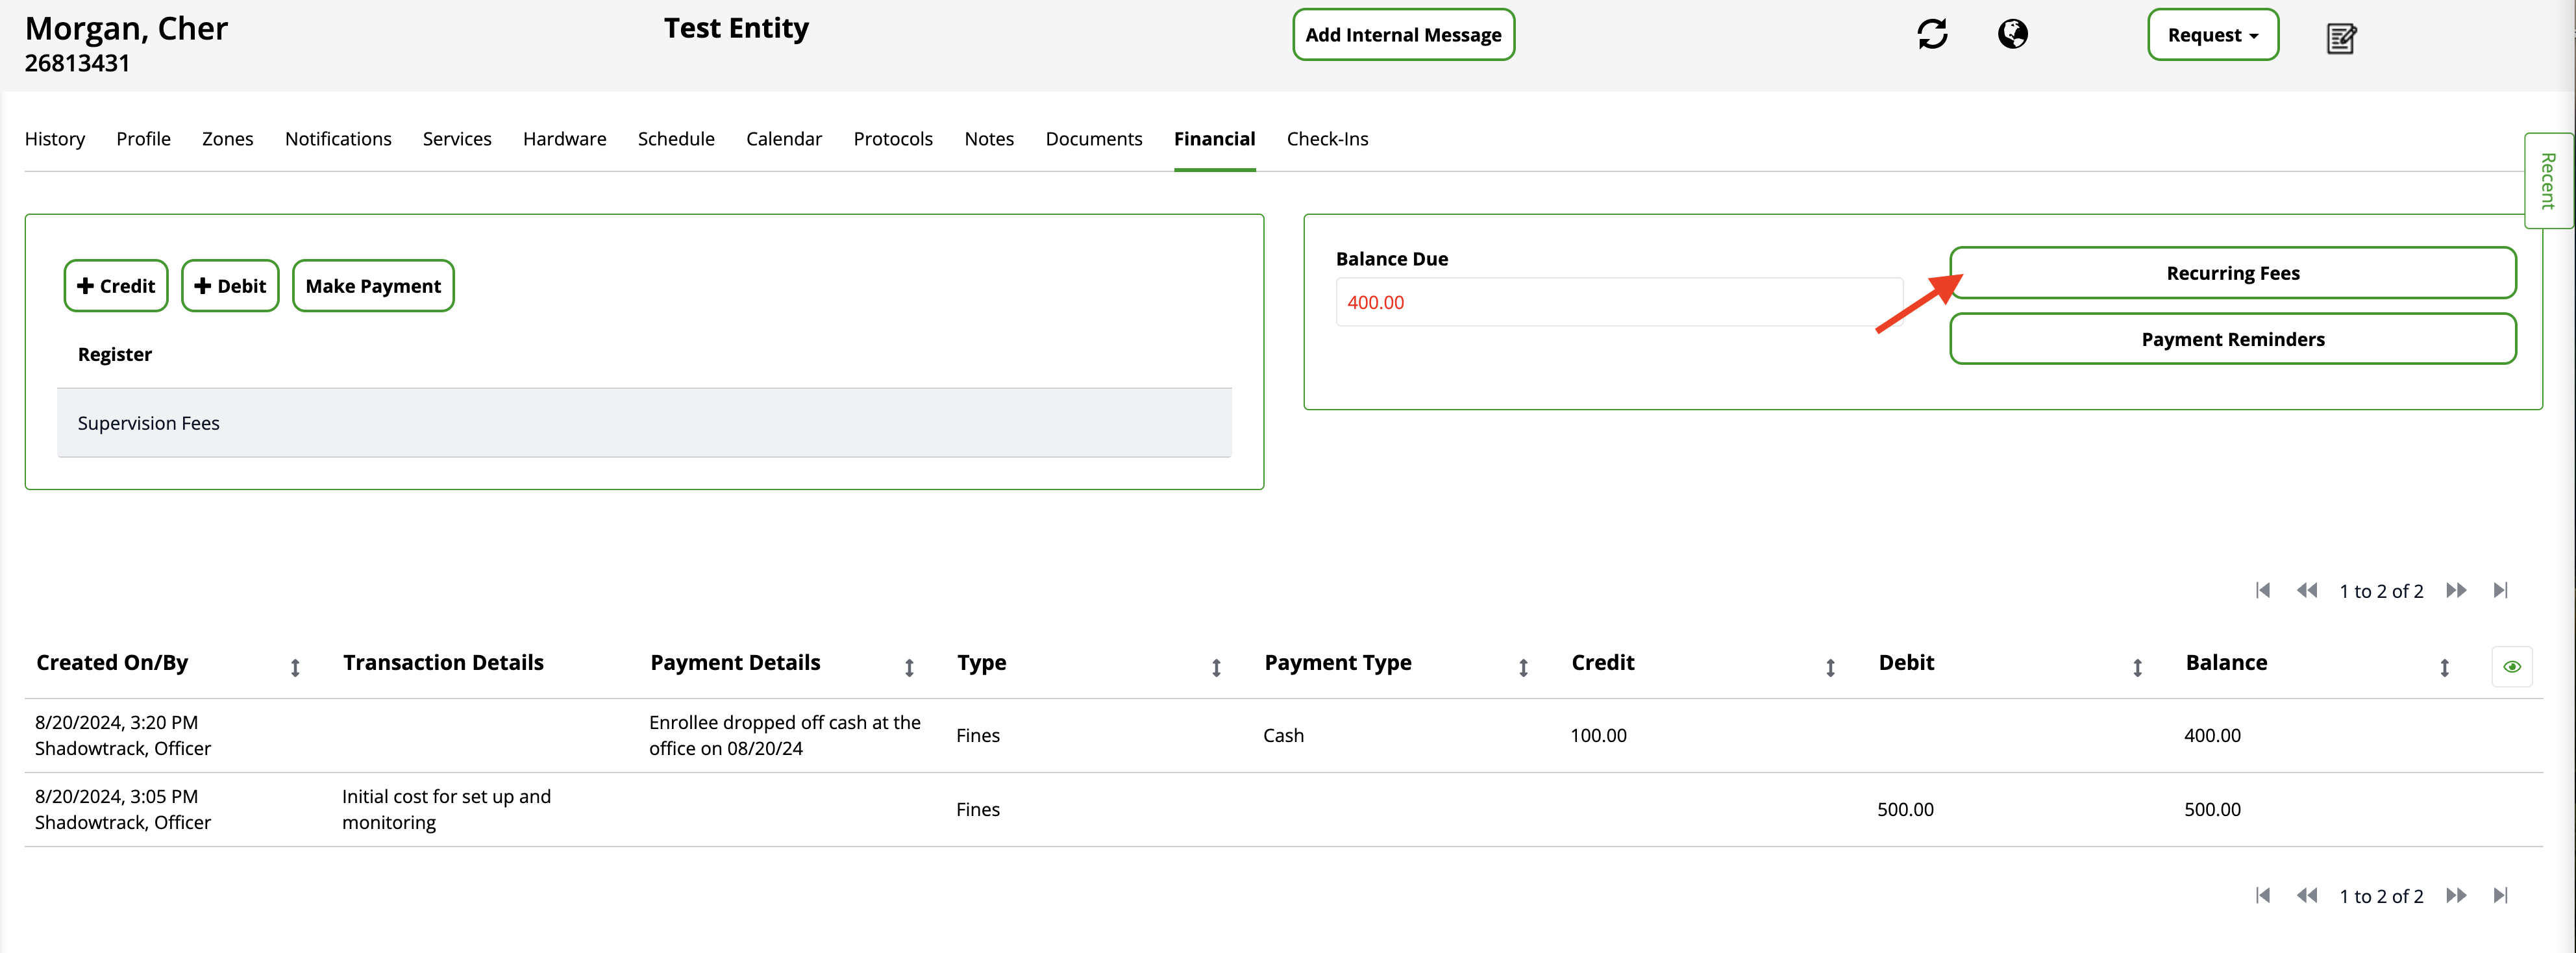This screenshot has height=953, width=2576.
Task: Open the Request dropdown
Action: point(2213,35)
